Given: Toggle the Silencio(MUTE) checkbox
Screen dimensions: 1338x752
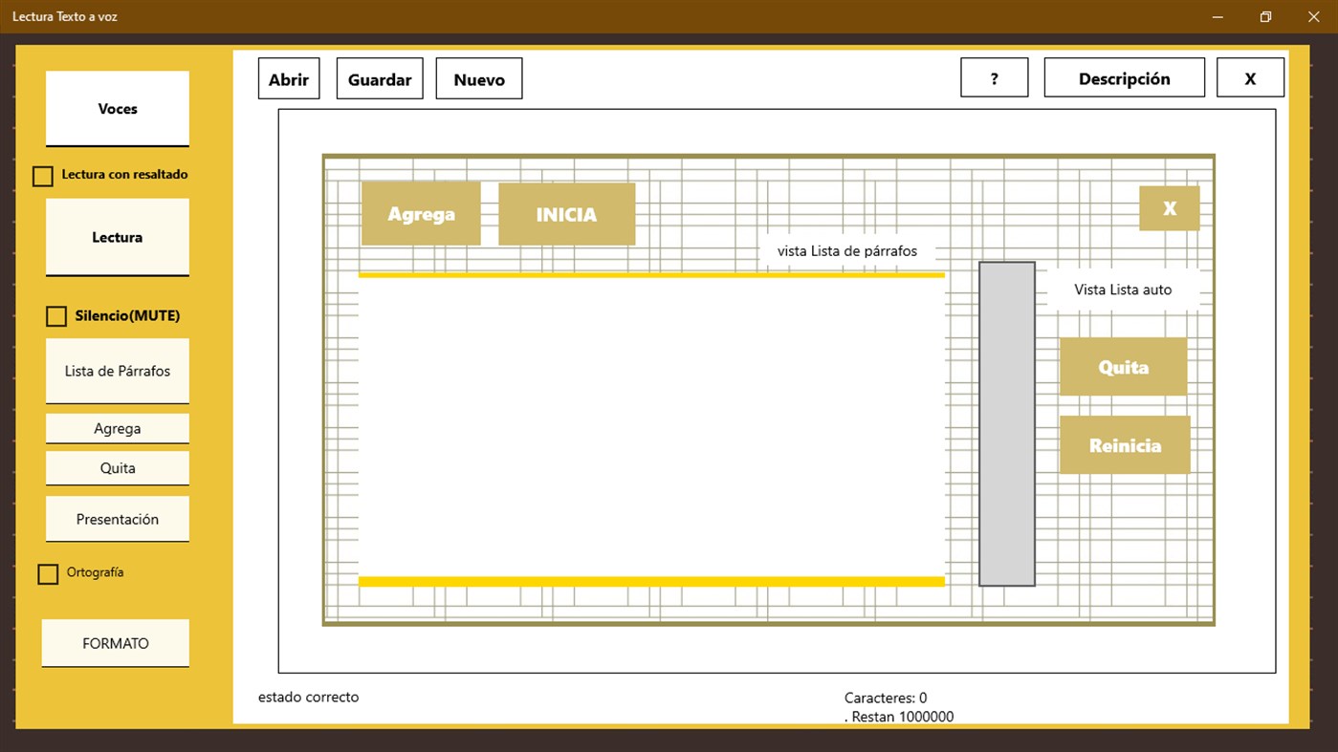Looking at the screenshot, I should coord(56,316).
